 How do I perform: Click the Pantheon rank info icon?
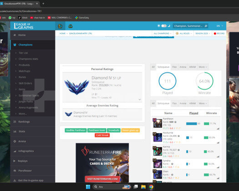point(175,122)
